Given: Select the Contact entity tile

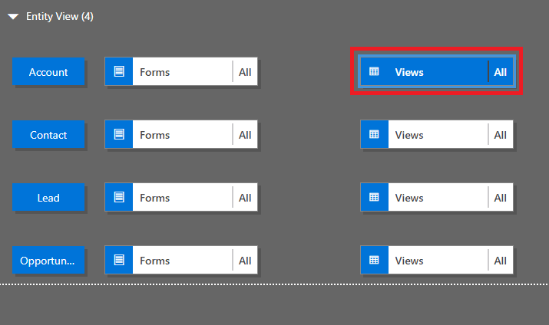Looking at the screenshot, I should [48, 135].
